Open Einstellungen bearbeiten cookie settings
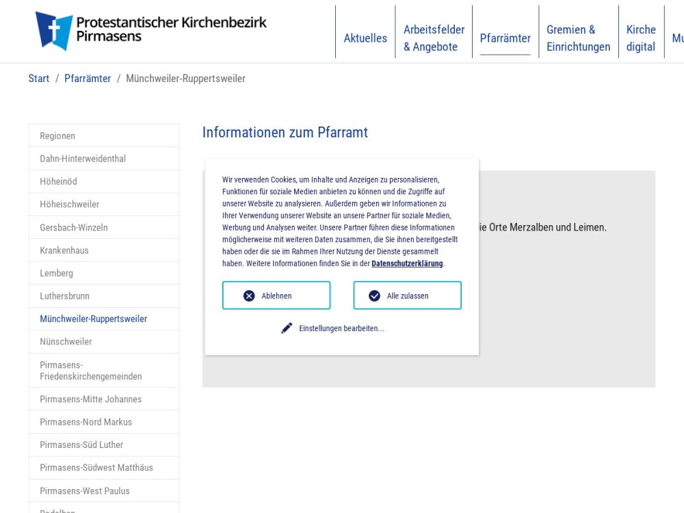The image size is (684, 513). click(341, 328)
